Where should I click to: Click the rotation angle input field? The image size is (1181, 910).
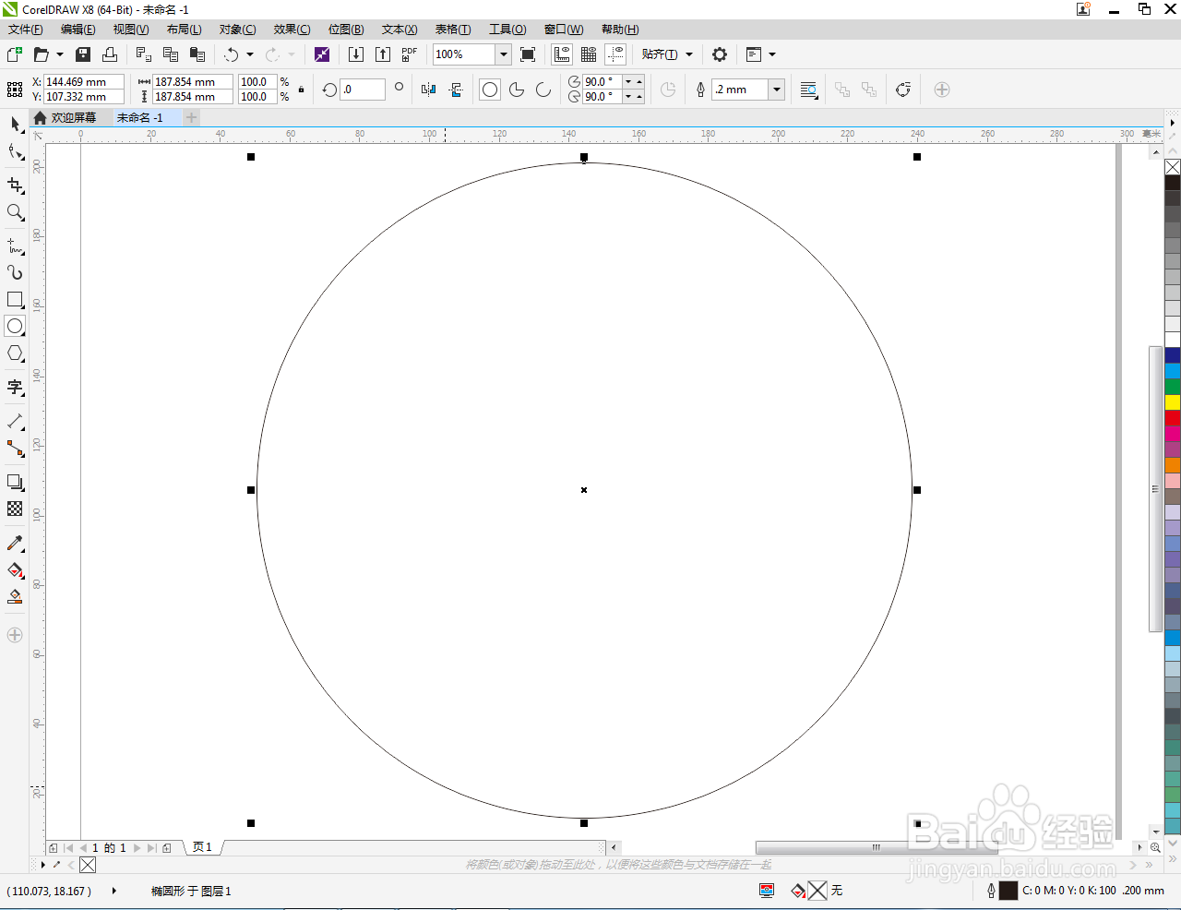coord(363,90)
